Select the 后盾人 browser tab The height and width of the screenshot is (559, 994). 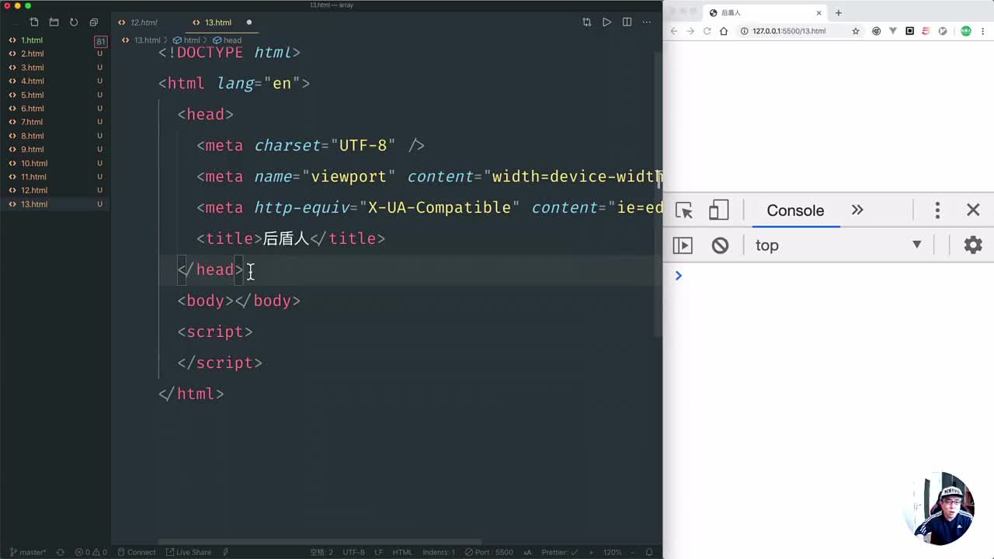[766, 12]
